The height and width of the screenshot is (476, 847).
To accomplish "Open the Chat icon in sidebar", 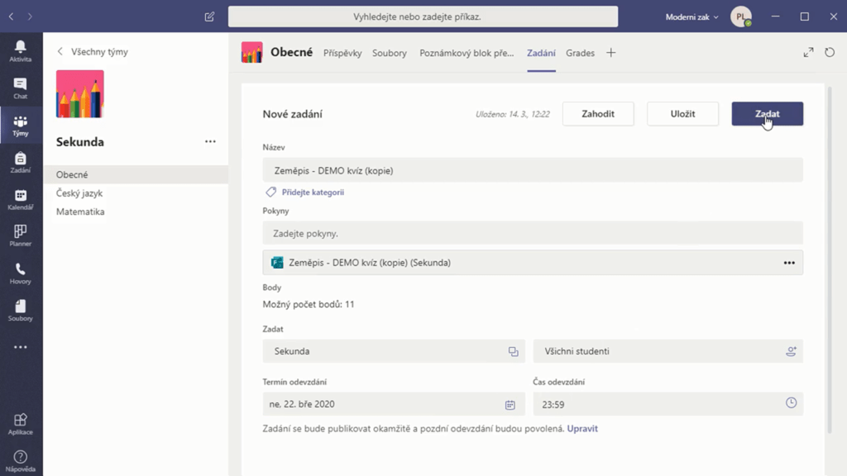I will click(21, 88).
